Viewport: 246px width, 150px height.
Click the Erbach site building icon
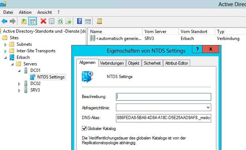point(12,57)
